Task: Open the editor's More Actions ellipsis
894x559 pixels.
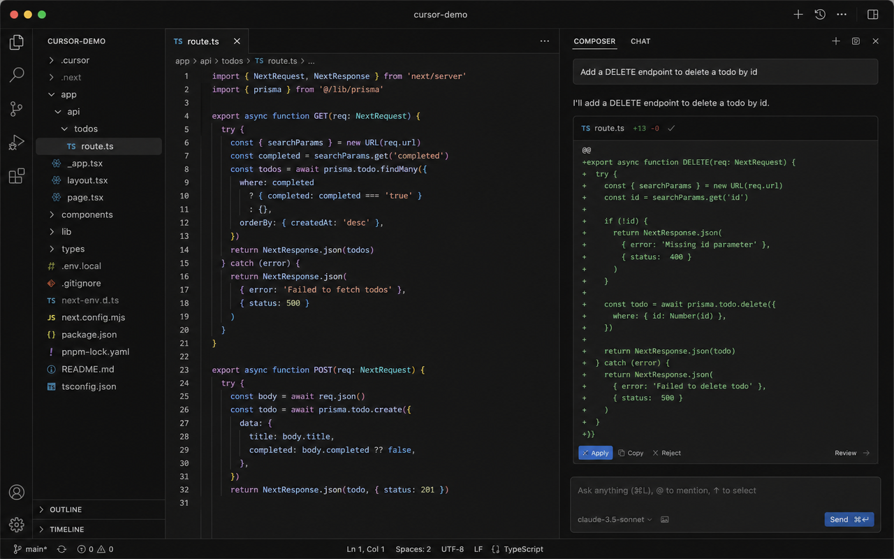Action: 545,41
